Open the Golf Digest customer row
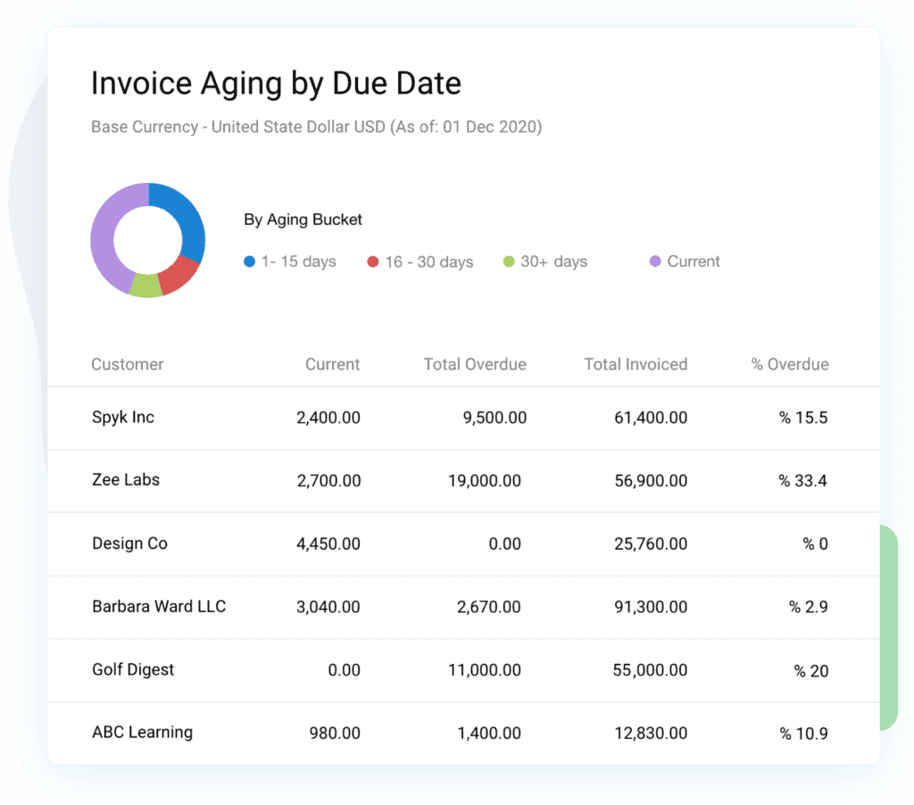914x805 pixels. (133, 669)
